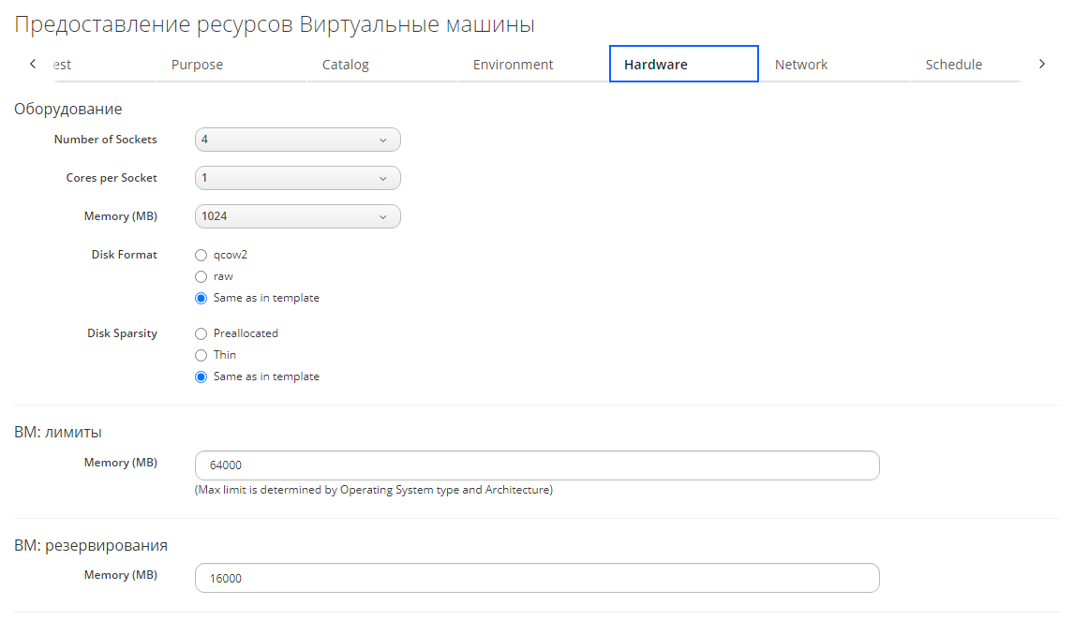Select Disk Format 'Same as in template'
Screen dimensions: 1073x620
pos(201,298)
